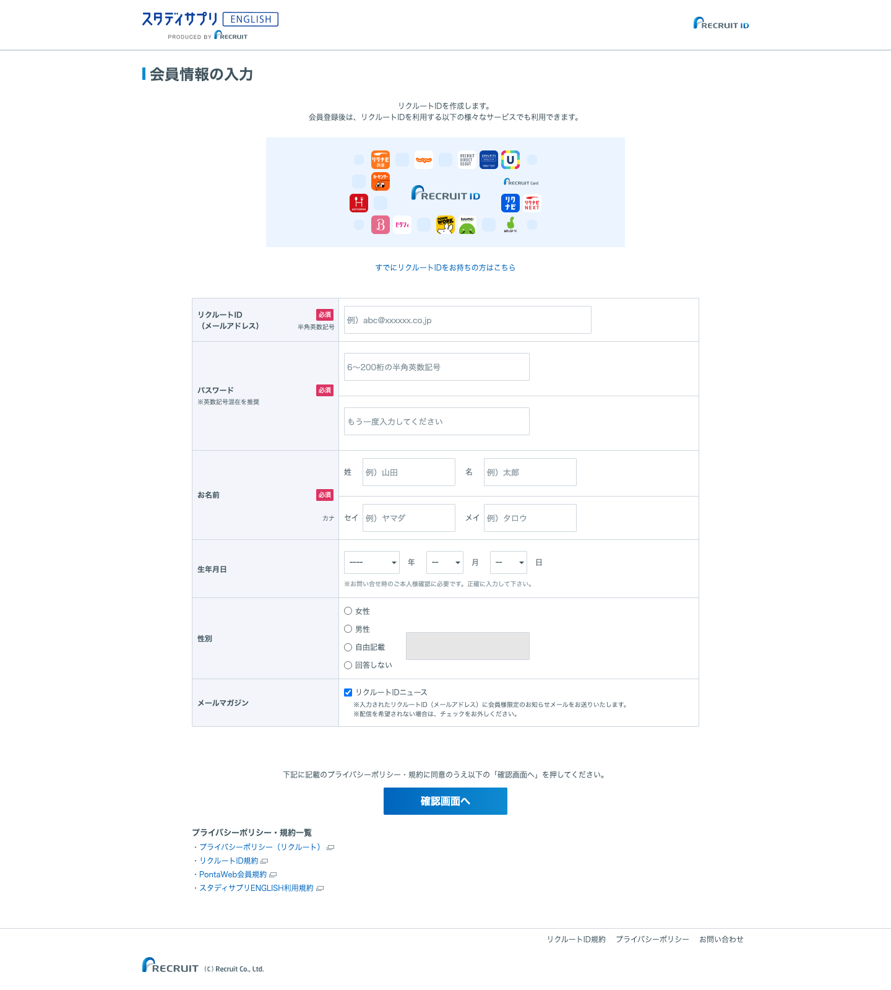Click the 姓 field with 山田 placeholder
891x990 pixels.
409,472
